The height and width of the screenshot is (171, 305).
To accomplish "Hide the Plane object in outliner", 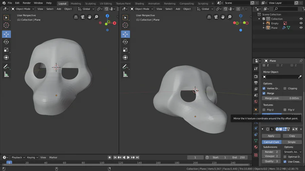I will (x=301, y=28).
